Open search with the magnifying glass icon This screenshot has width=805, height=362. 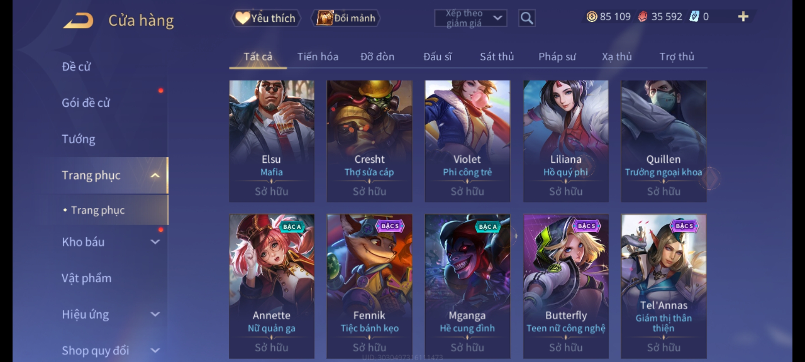[527, 18]
